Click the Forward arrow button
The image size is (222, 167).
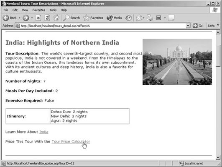tap(26, 18)
